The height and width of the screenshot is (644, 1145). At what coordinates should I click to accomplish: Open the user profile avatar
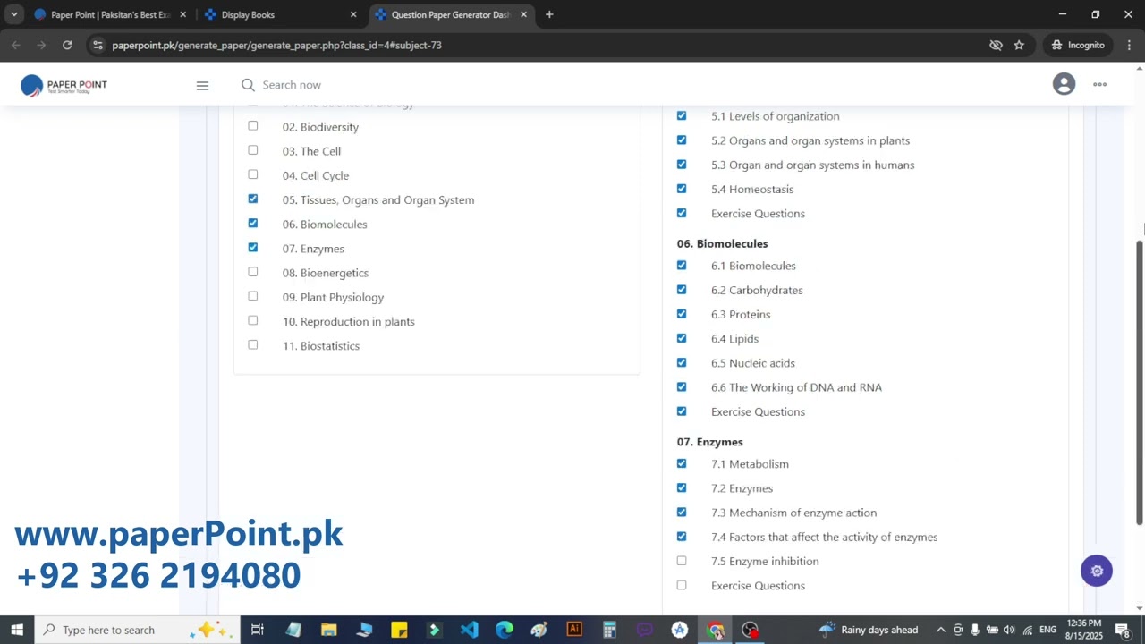coord(1064,84)
